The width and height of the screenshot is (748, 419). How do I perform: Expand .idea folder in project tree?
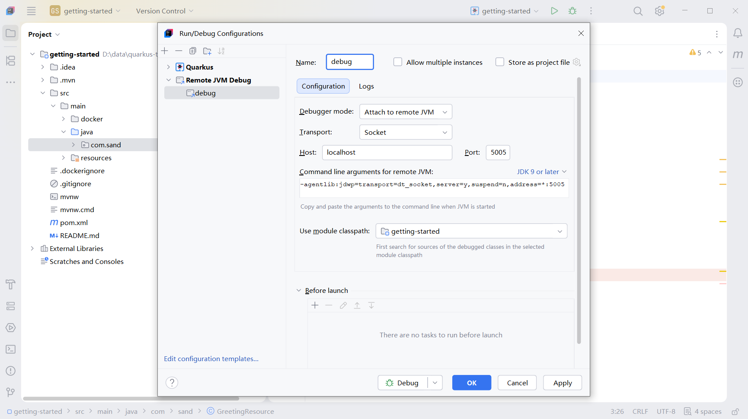point(42,67)
